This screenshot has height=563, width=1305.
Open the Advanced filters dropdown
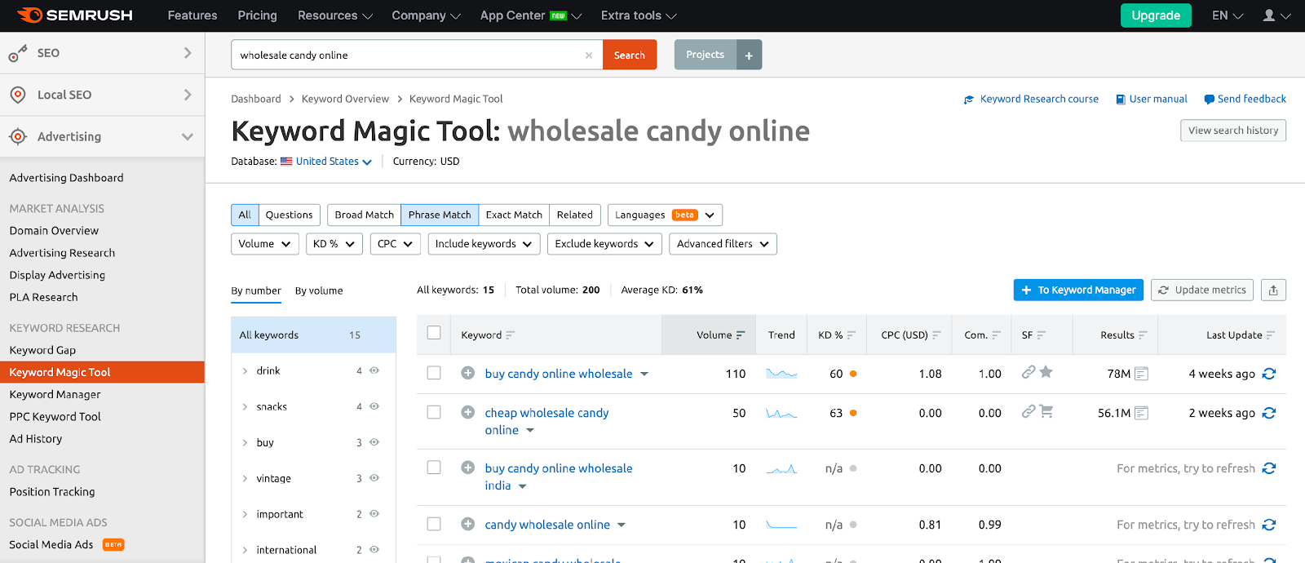(x=723, y=244)
